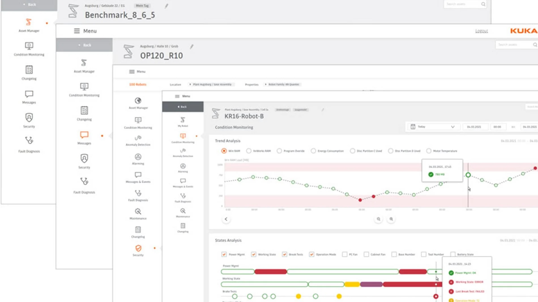The width and height of the screenshot is (538, 302).
Task: Open the Today date range dropdown
Action: (x=433, y=127)
